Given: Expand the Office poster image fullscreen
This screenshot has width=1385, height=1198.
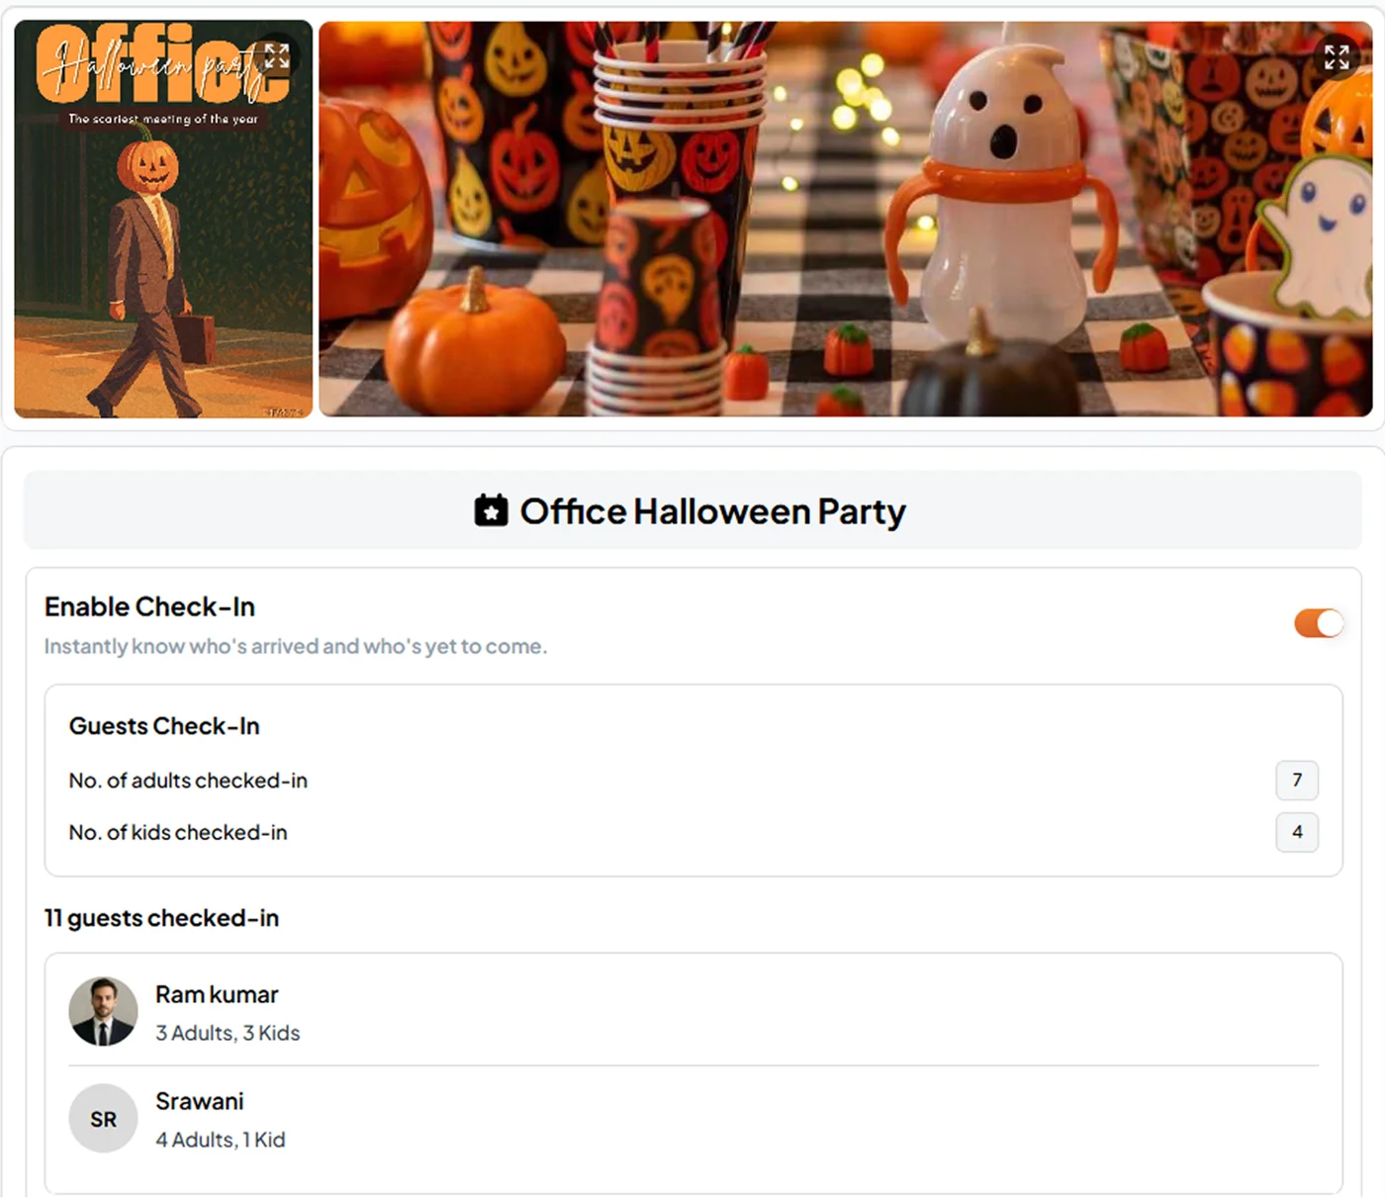Looking at the screenshot, I should click(277, 56).
